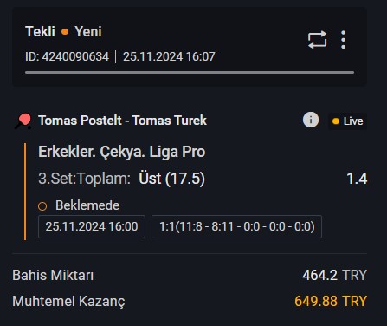Click the odds value 1.4

357,179
